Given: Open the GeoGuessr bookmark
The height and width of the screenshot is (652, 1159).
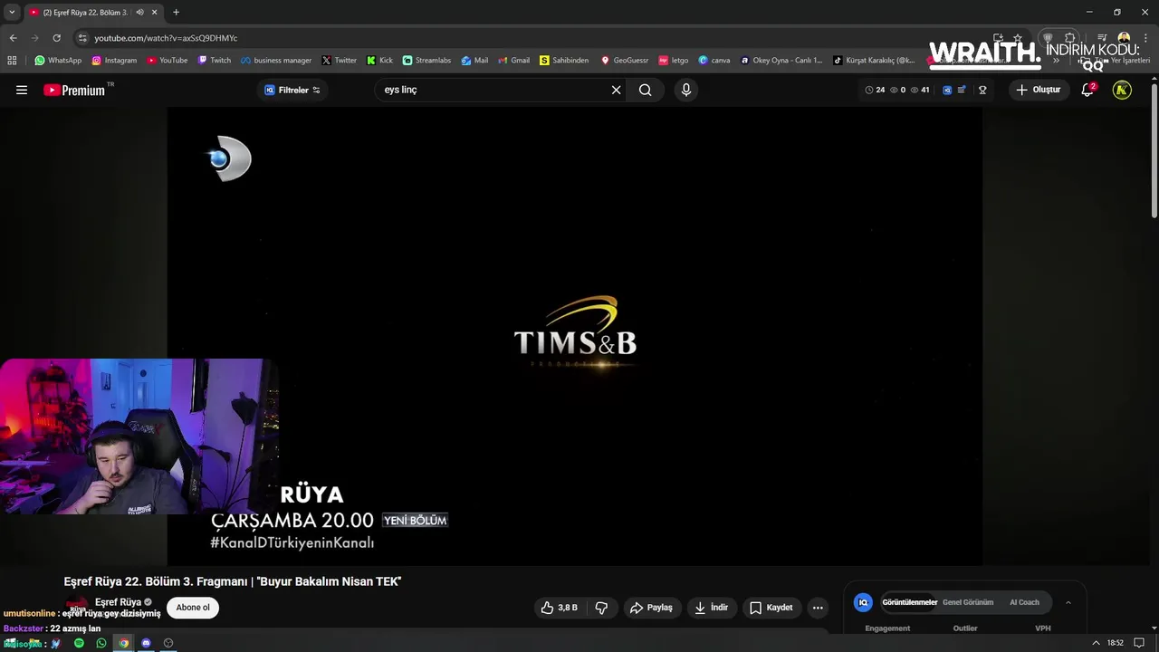Looking at the screenshot, I should click(x=625, y=61).
